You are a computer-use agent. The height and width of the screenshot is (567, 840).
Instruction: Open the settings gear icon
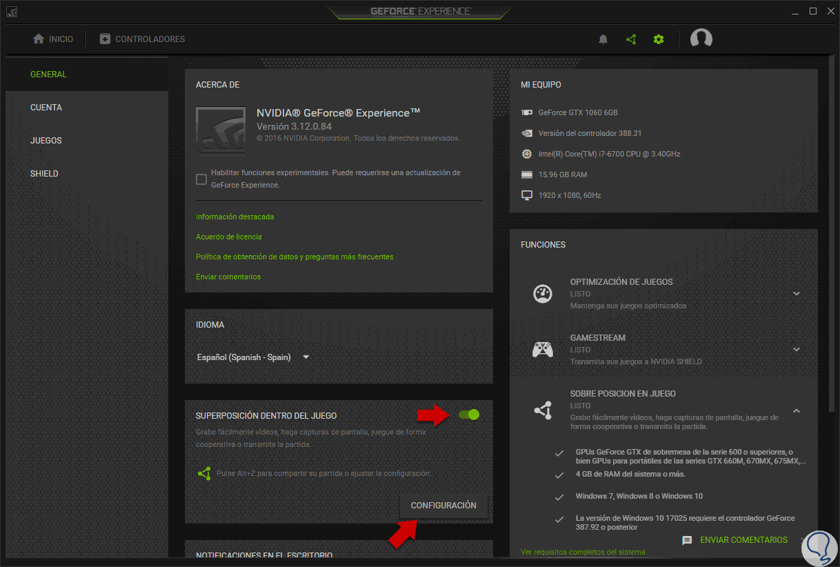tap(659, 39)
